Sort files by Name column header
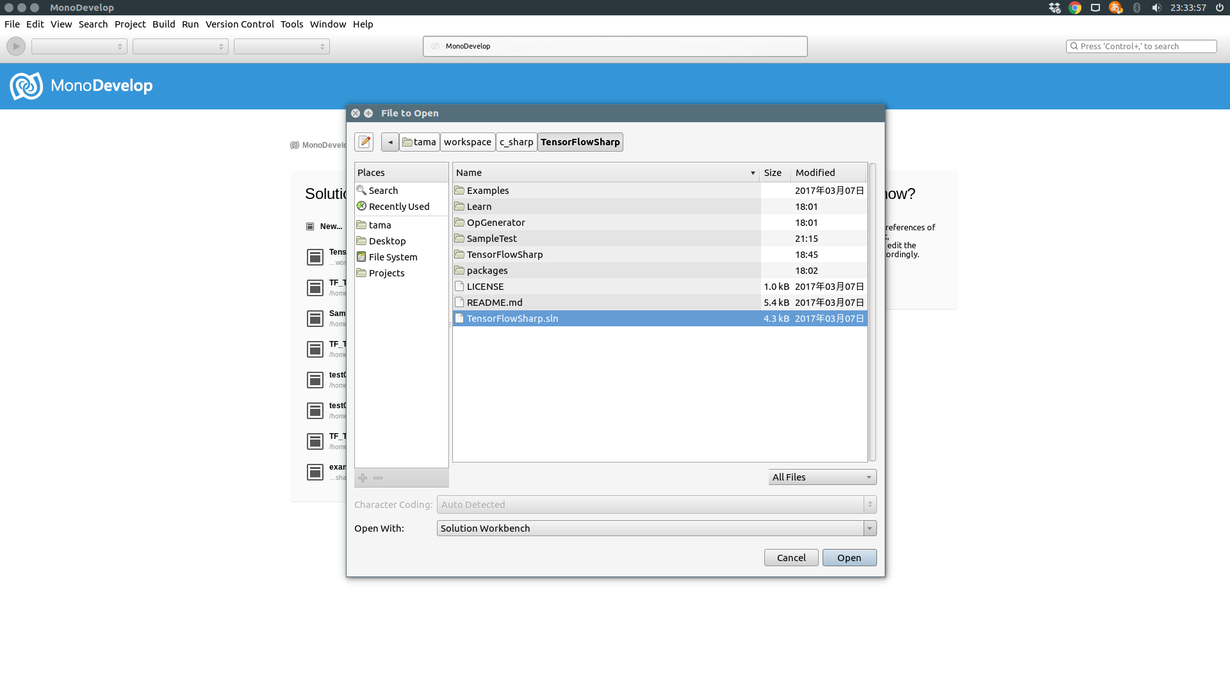The height and width of the screenshot is (691, 1230). click(x=606, y=173)
